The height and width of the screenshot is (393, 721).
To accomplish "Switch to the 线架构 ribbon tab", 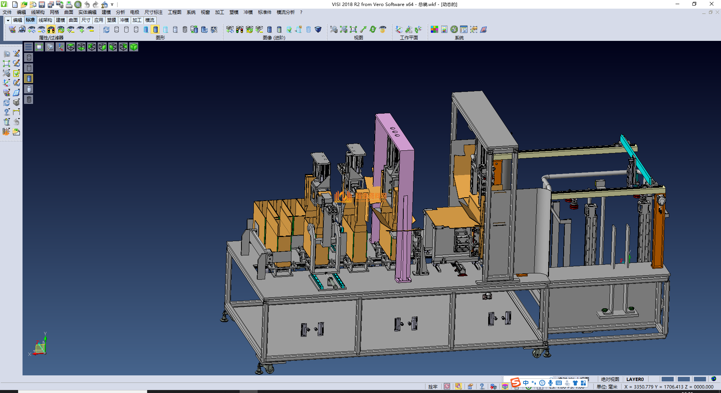I will (45, 20).
